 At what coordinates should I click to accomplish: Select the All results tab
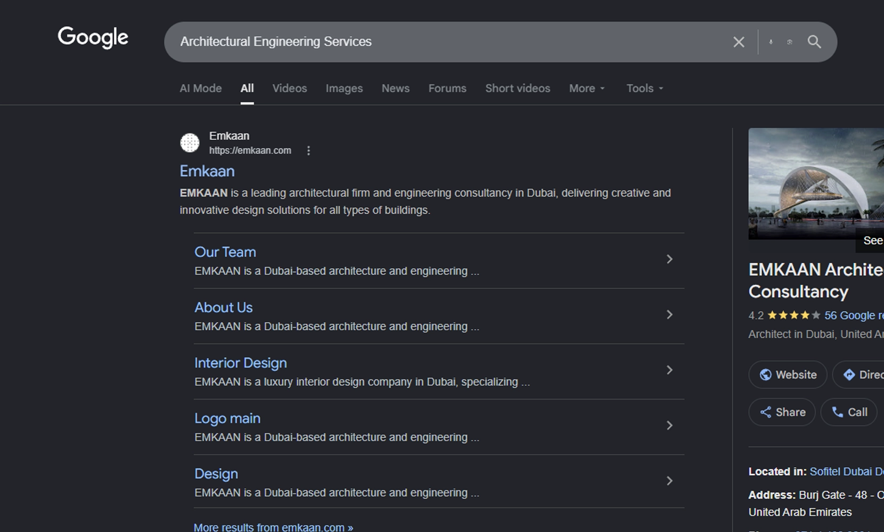pos(247,88)
